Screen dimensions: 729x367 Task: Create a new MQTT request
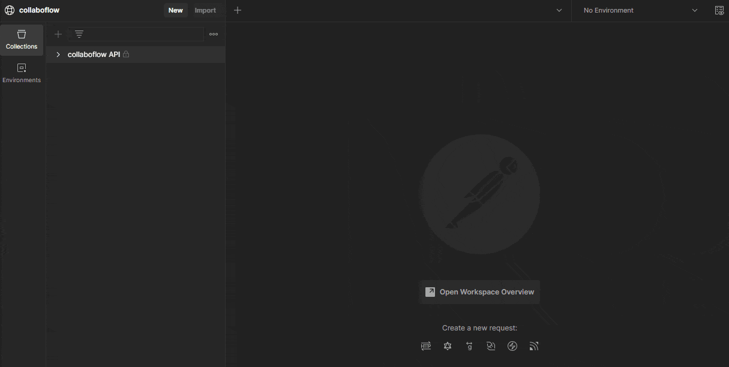click(534, 346)
